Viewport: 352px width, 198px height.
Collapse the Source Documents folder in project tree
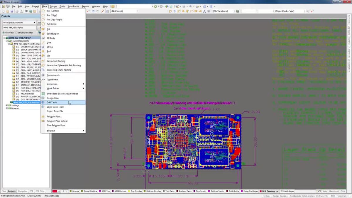(x=7, y=40)
